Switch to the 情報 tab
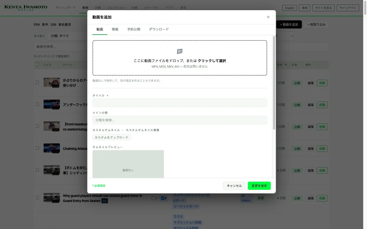367x229 pixels. coord(115,29)
